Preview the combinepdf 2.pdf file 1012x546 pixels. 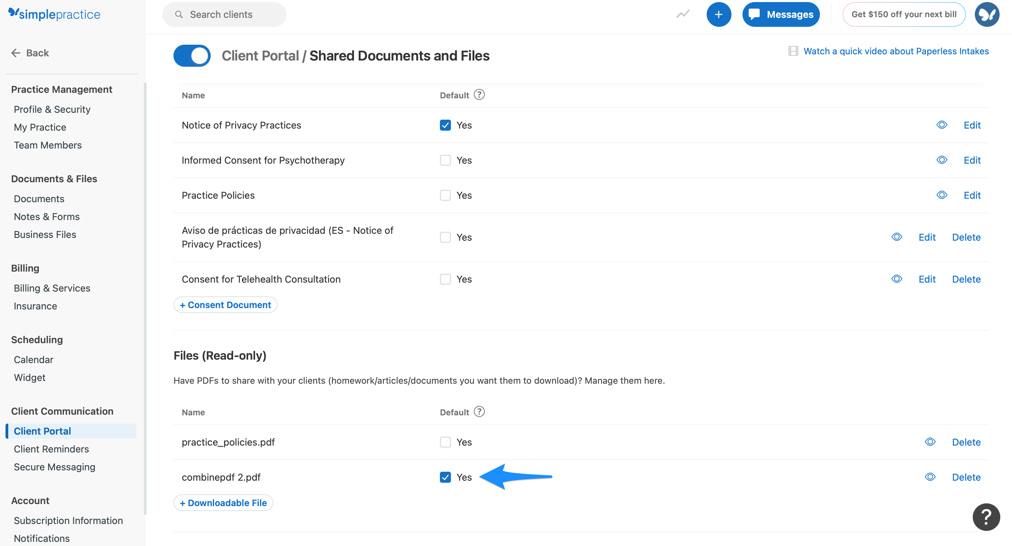tap(930, 477)
